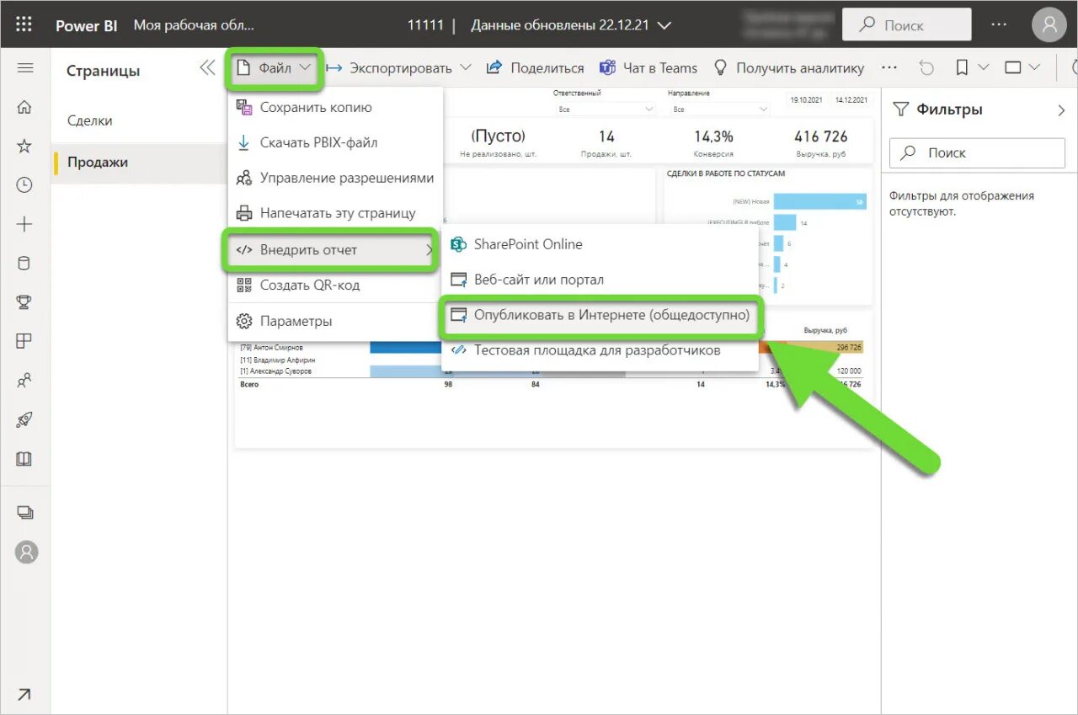Click Get insights button

click(x=789, y=68)
